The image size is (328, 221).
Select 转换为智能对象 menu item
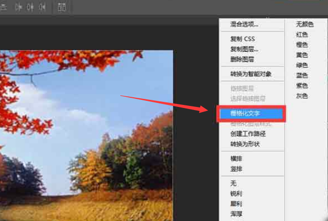point(251,73)
